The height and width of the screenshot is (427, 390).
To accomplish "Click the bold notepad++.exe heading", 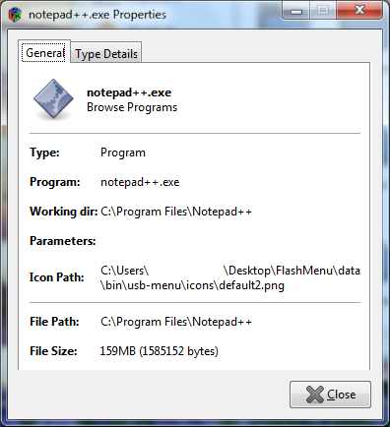I will [129, 92].
